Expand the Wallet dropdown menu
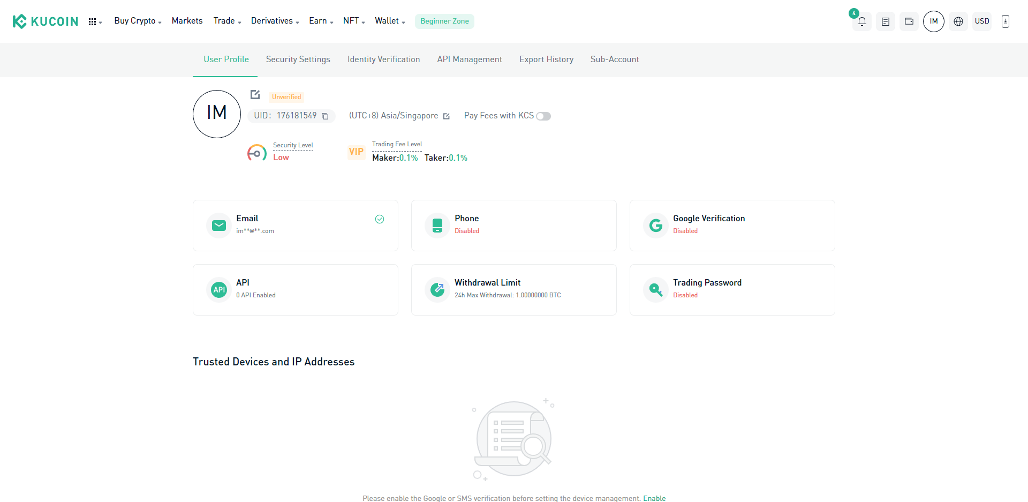Viewport: 1028px width, 502px height. [x=390, y=21]
